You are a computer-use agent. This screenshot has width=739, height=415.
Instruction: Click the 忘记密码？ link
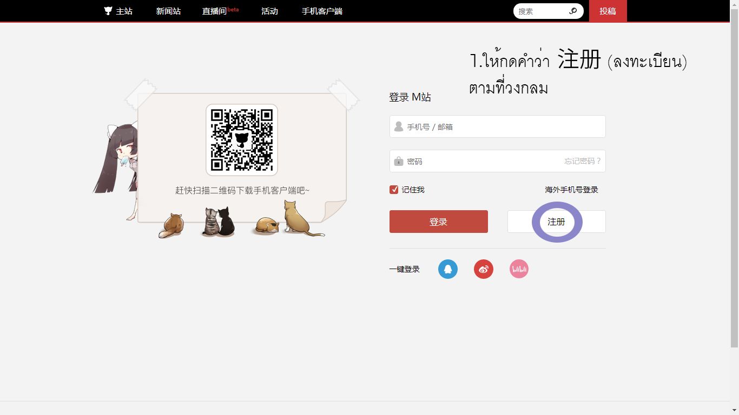(583, 161)
